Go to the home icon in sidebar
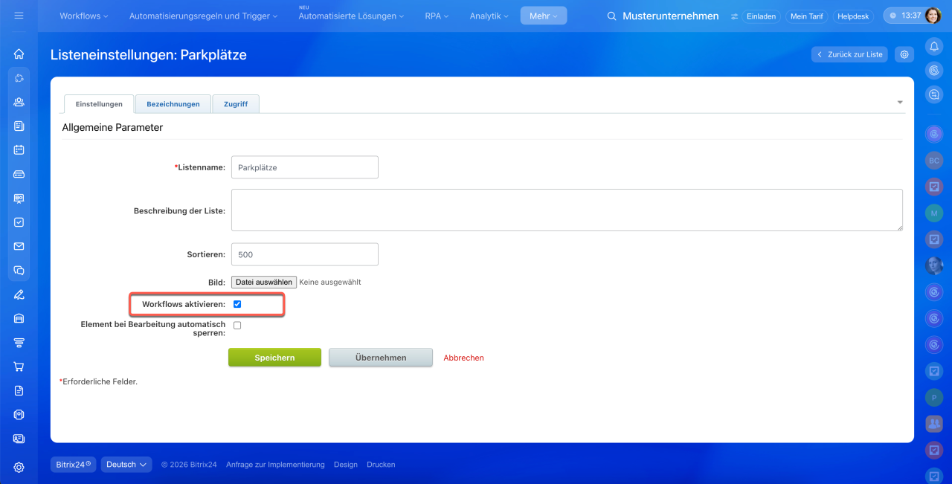This screenshot has height=484, width=952. [x=19, y=54]
